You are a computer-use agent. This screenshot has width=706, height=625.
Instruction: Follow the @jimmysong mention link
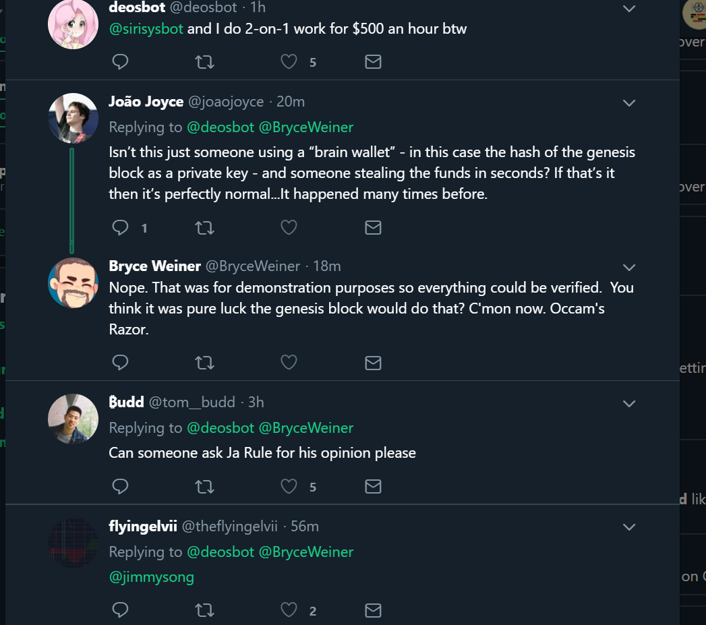click(151, 577)
